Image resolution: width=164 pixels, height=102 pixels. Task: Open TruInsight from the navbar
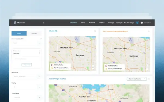tap(119, 23)
